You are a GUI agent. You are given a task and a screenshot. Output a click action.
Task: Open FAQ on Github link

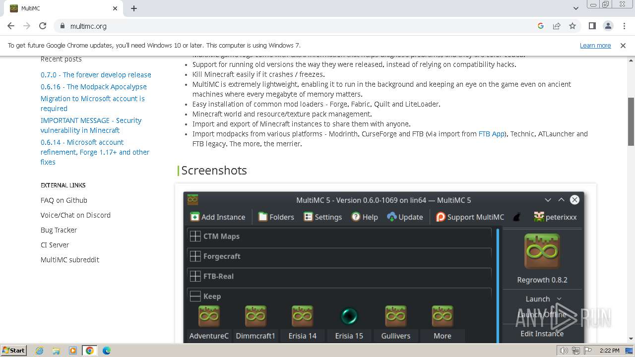pos(64,200)
